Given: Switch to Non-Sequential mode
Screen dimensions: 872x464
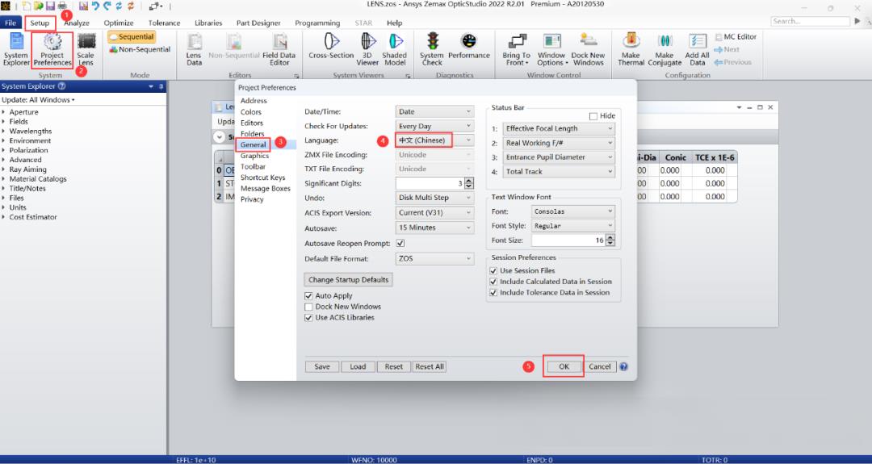Looking at the screenshot, I should click(x=140, y=49).
